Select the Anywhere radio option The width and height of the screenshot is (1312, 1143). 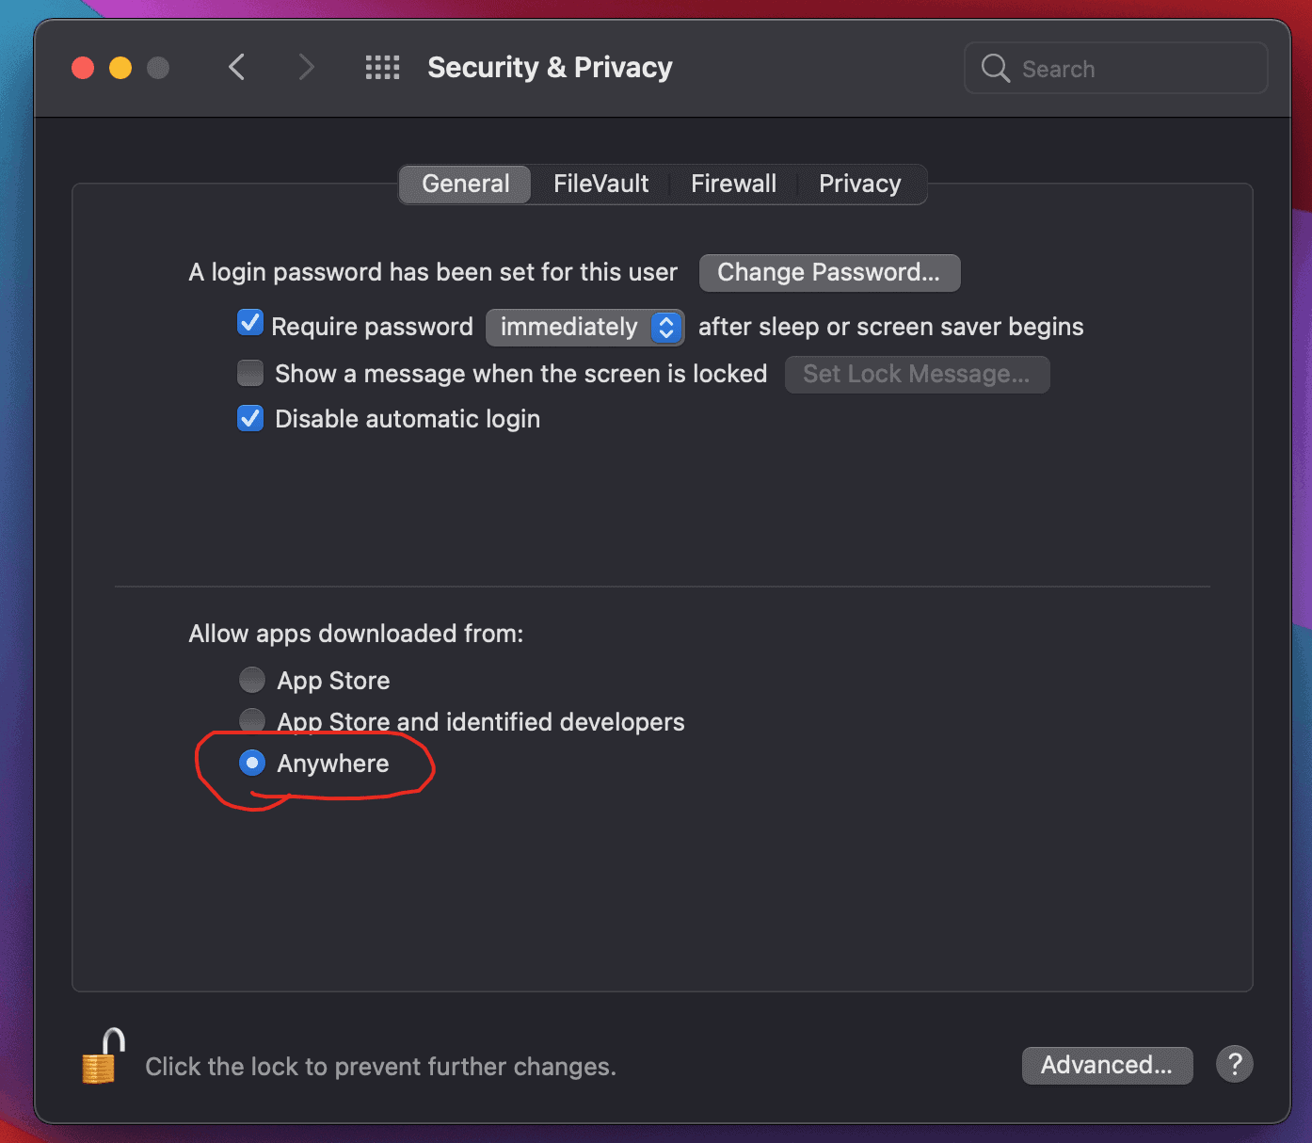tap(252, 763)
